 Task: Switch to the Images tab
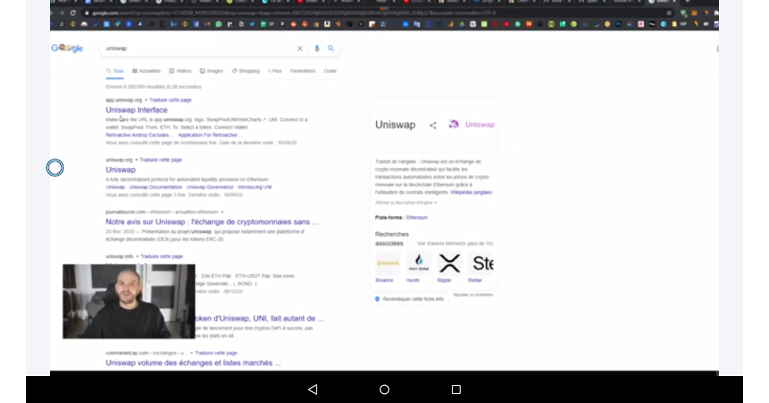pos(211,71)
